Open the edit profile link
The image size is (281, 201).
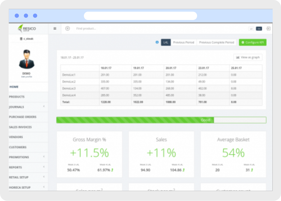pyautogui.click(x=27, y=77)
